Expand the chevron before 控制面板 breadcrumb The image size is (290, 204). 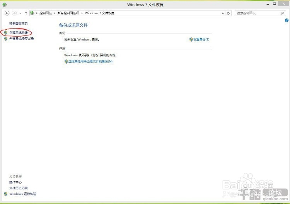tap(37, 13)
